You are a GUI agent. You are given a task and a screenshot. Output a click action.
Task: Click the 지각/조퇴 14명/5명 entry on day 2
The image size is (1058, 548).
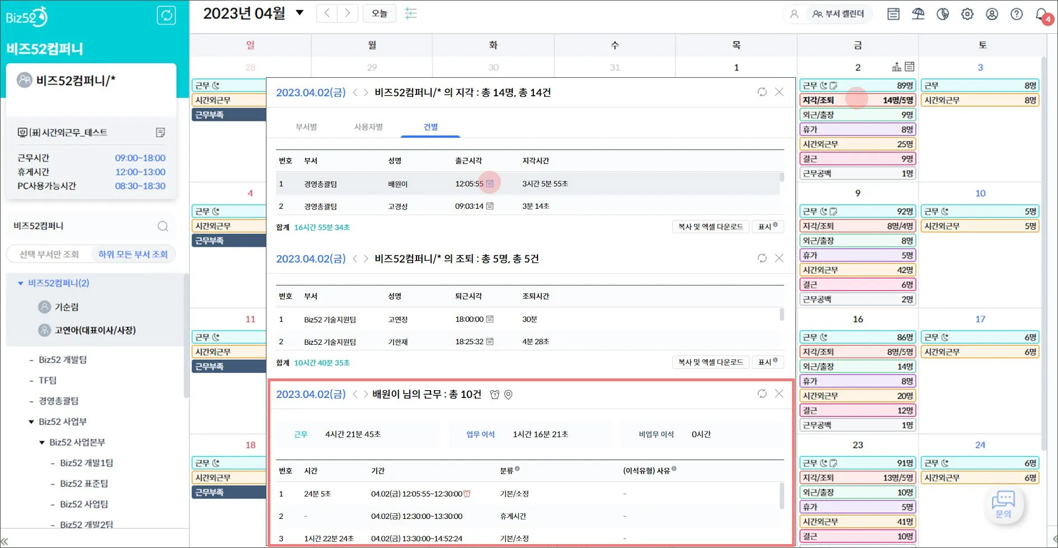pyautogui.click(x=858, y=100)
